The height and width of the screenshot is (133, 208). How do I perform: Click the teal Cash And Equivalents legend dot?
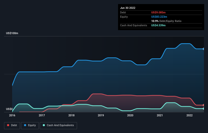pos(44,125)
